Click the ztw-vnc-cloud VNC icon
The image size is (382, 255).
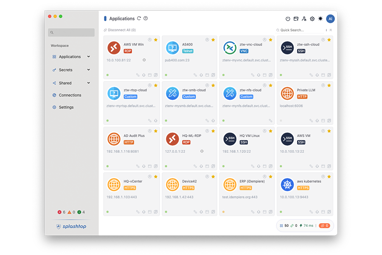pos(230,48)
